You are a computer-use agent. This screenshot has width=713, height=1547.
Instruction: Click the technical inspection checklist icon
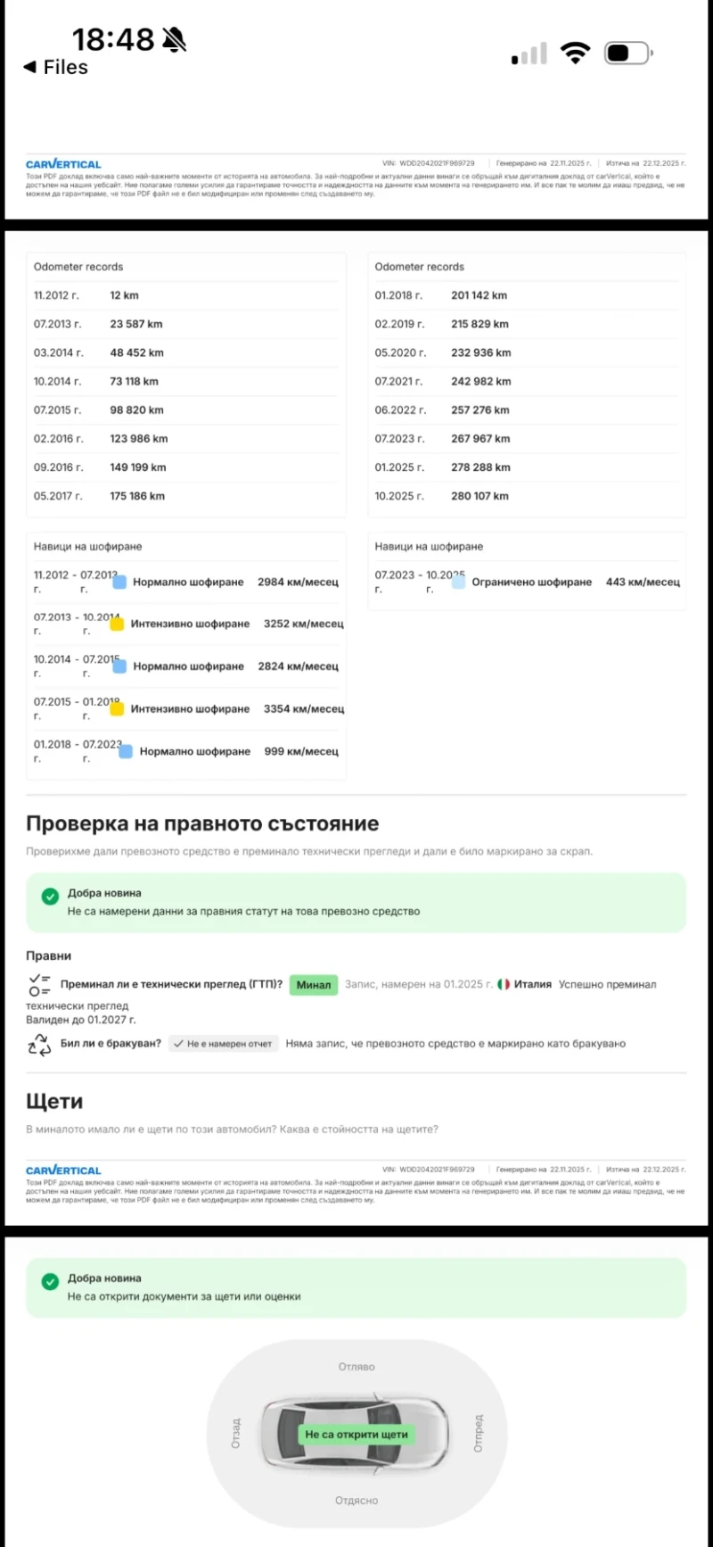[x=39, y=985]
